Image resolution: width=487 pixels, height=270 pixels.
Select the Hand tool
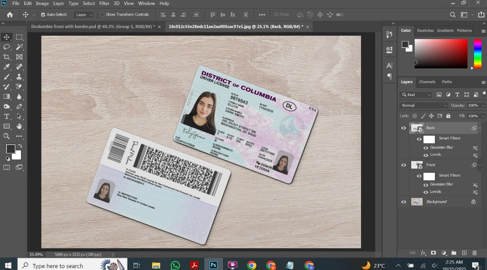click(x=19, y=126)
